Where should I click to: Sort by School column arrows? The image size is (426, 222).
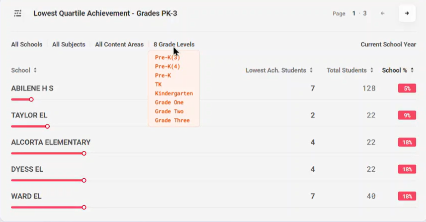[35, 70]
